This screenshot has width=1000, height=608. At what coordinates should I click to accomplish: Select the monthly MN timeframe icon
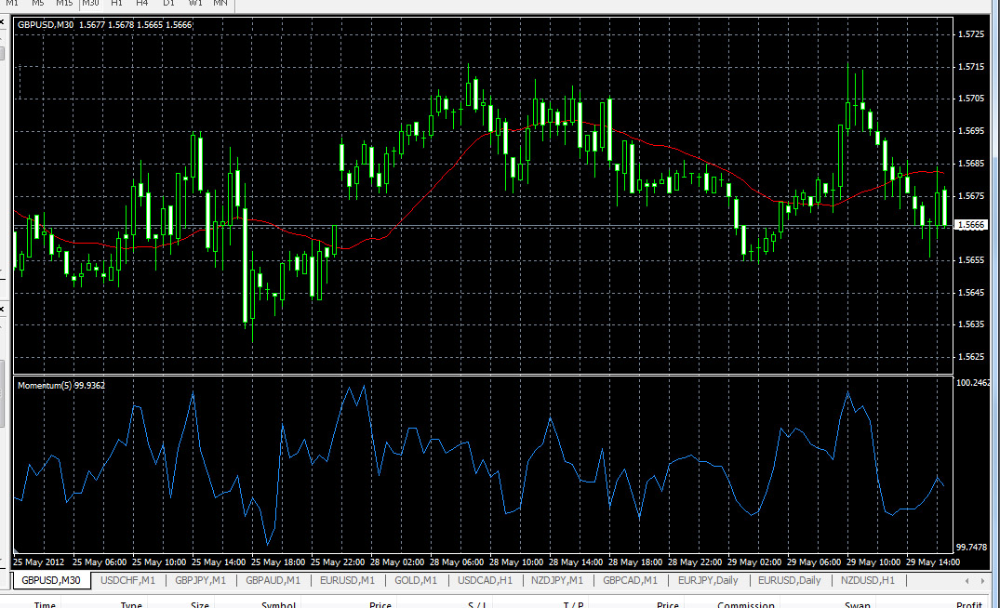(220, 4)
